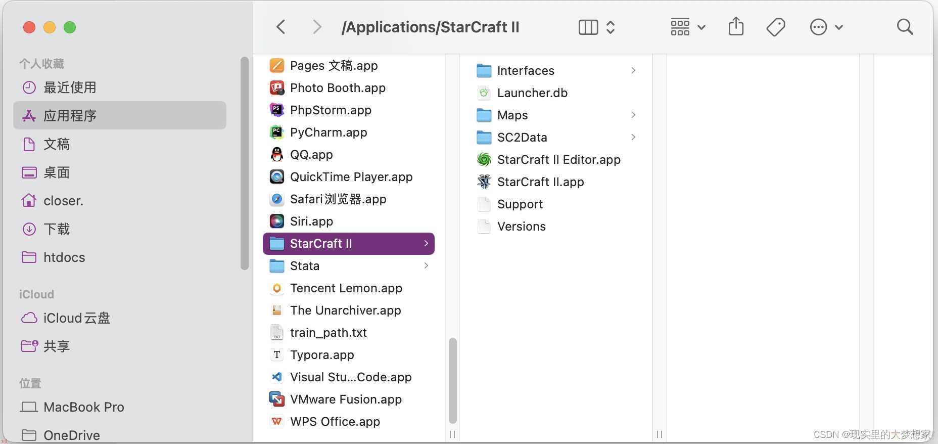Viewport: 938px width, 444px height.
Task: Select the Support file
Action: pos(556,204)
